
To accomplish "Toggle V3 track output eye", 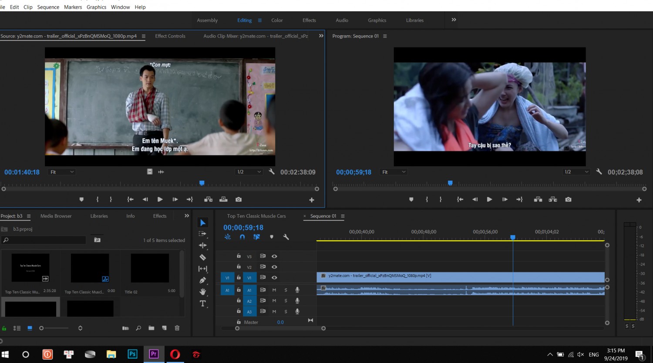I will coord(274,256).
